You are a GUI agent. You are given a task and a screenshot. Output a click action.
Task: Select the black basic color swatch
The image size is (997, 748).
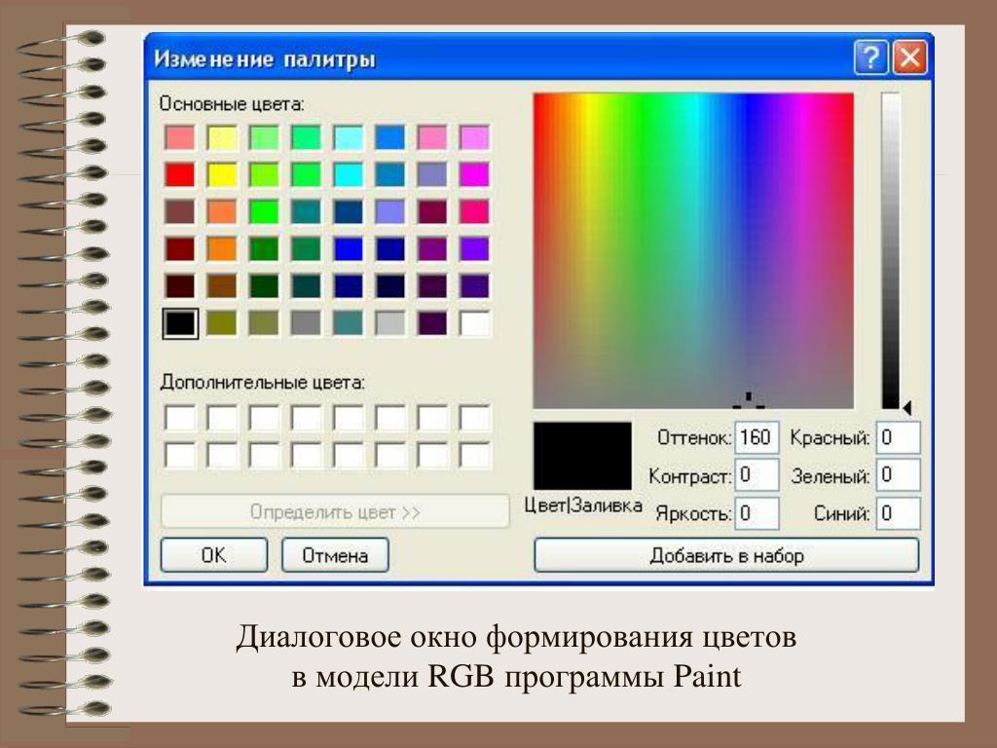tap(180, 323)
